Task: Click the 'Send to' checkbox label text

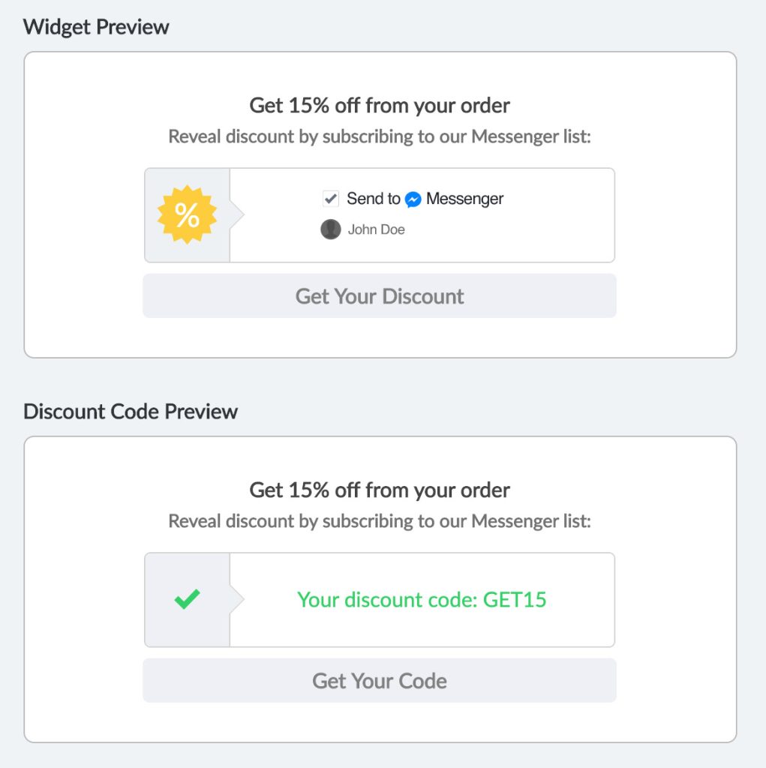Action: pyautogui.click(x=373, y=199)
